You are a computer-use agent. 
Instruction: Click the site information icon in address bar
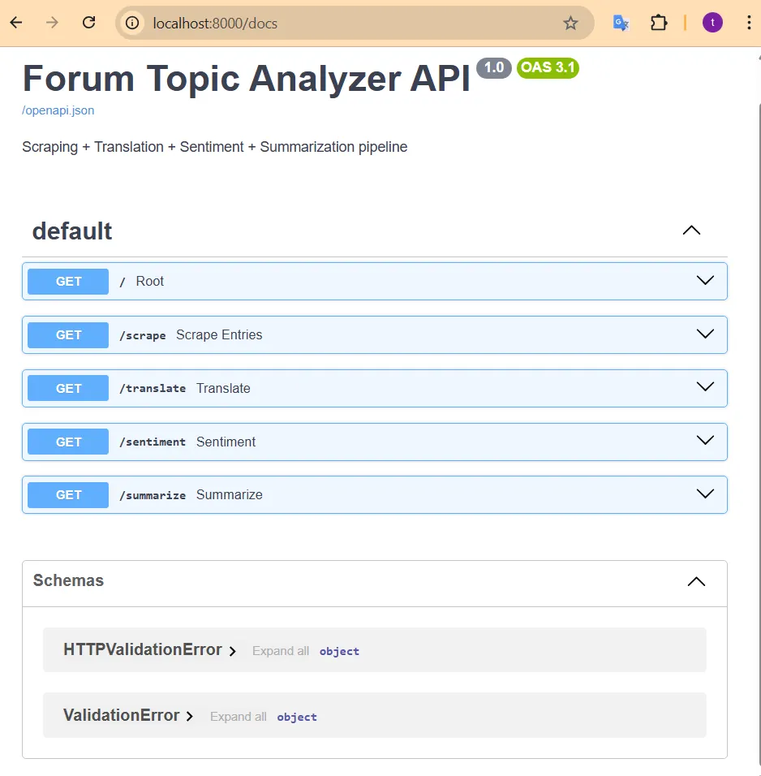pos(133,23)
